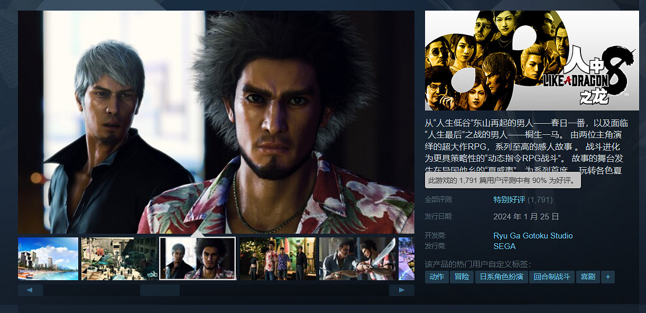The image size is (646, 313).
Task: Select the partially visible last thumbnail
Action: click(x=406, y=259)
